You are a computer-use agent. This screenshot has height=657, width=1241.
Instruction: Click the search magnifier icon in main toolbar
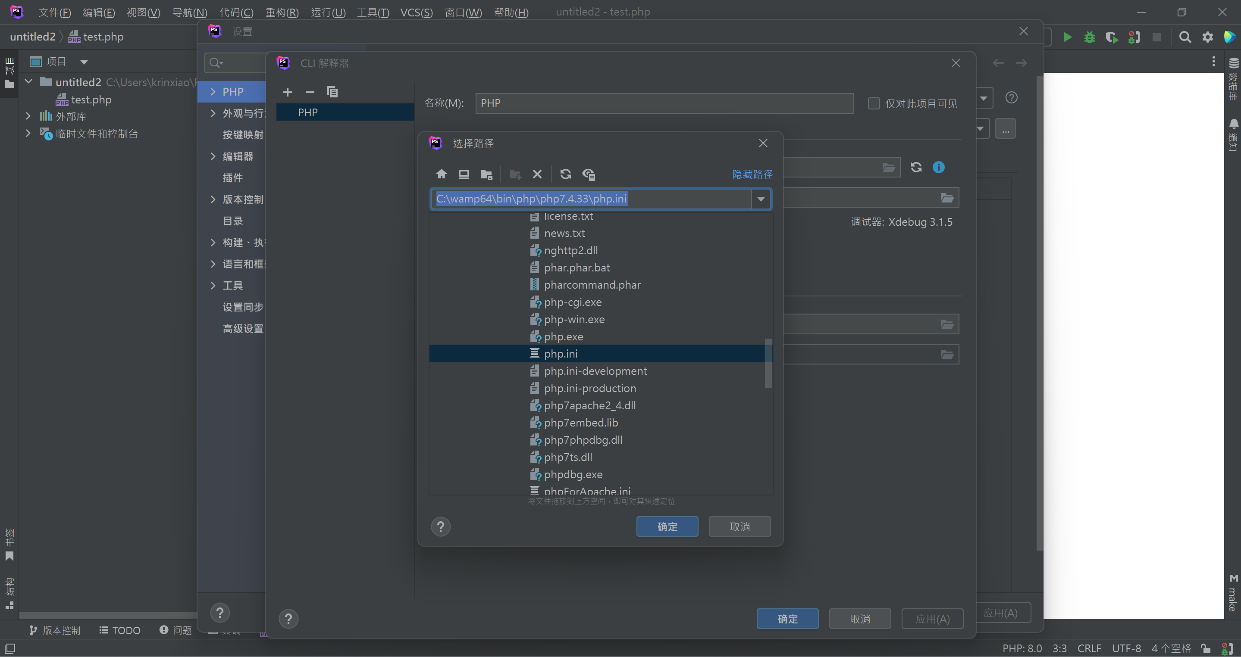pyautogui.click(x=1185, y=37)
